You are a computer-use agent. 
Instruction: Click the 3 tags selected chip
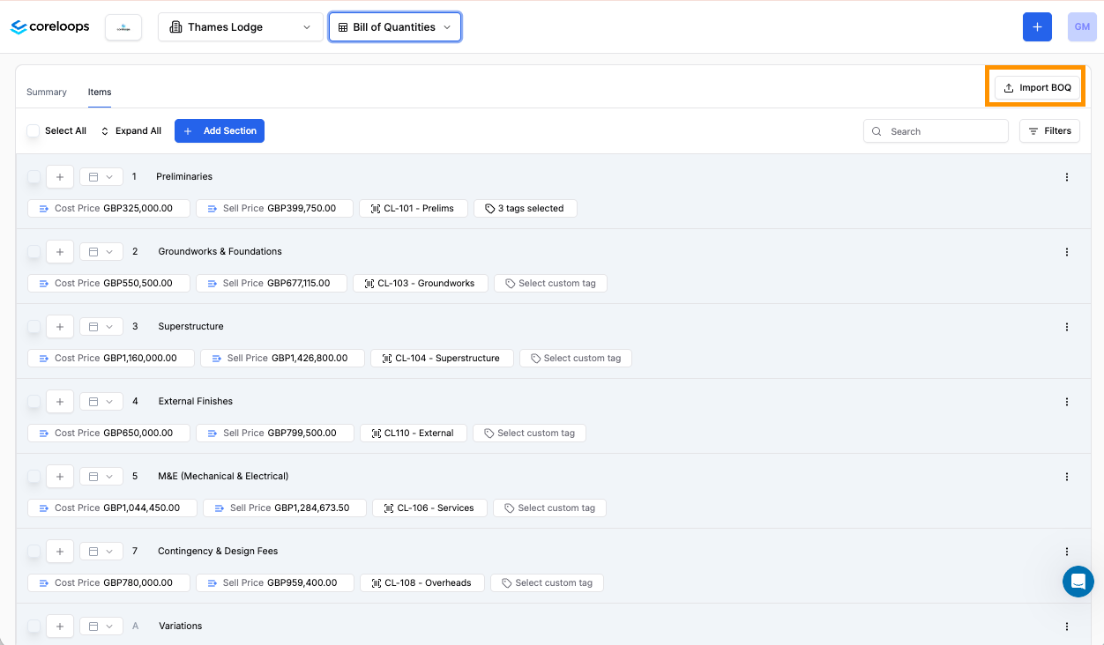pos(526,209)
